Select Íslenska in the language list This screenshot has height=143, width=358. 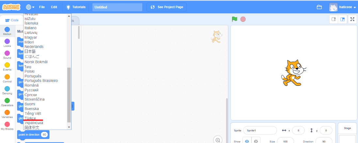click(31, 23)
